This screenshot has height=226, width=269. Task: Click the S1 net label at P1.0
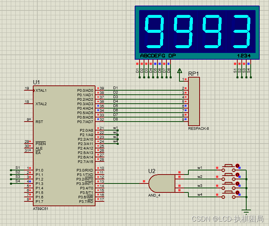click(x=18, y=167)
